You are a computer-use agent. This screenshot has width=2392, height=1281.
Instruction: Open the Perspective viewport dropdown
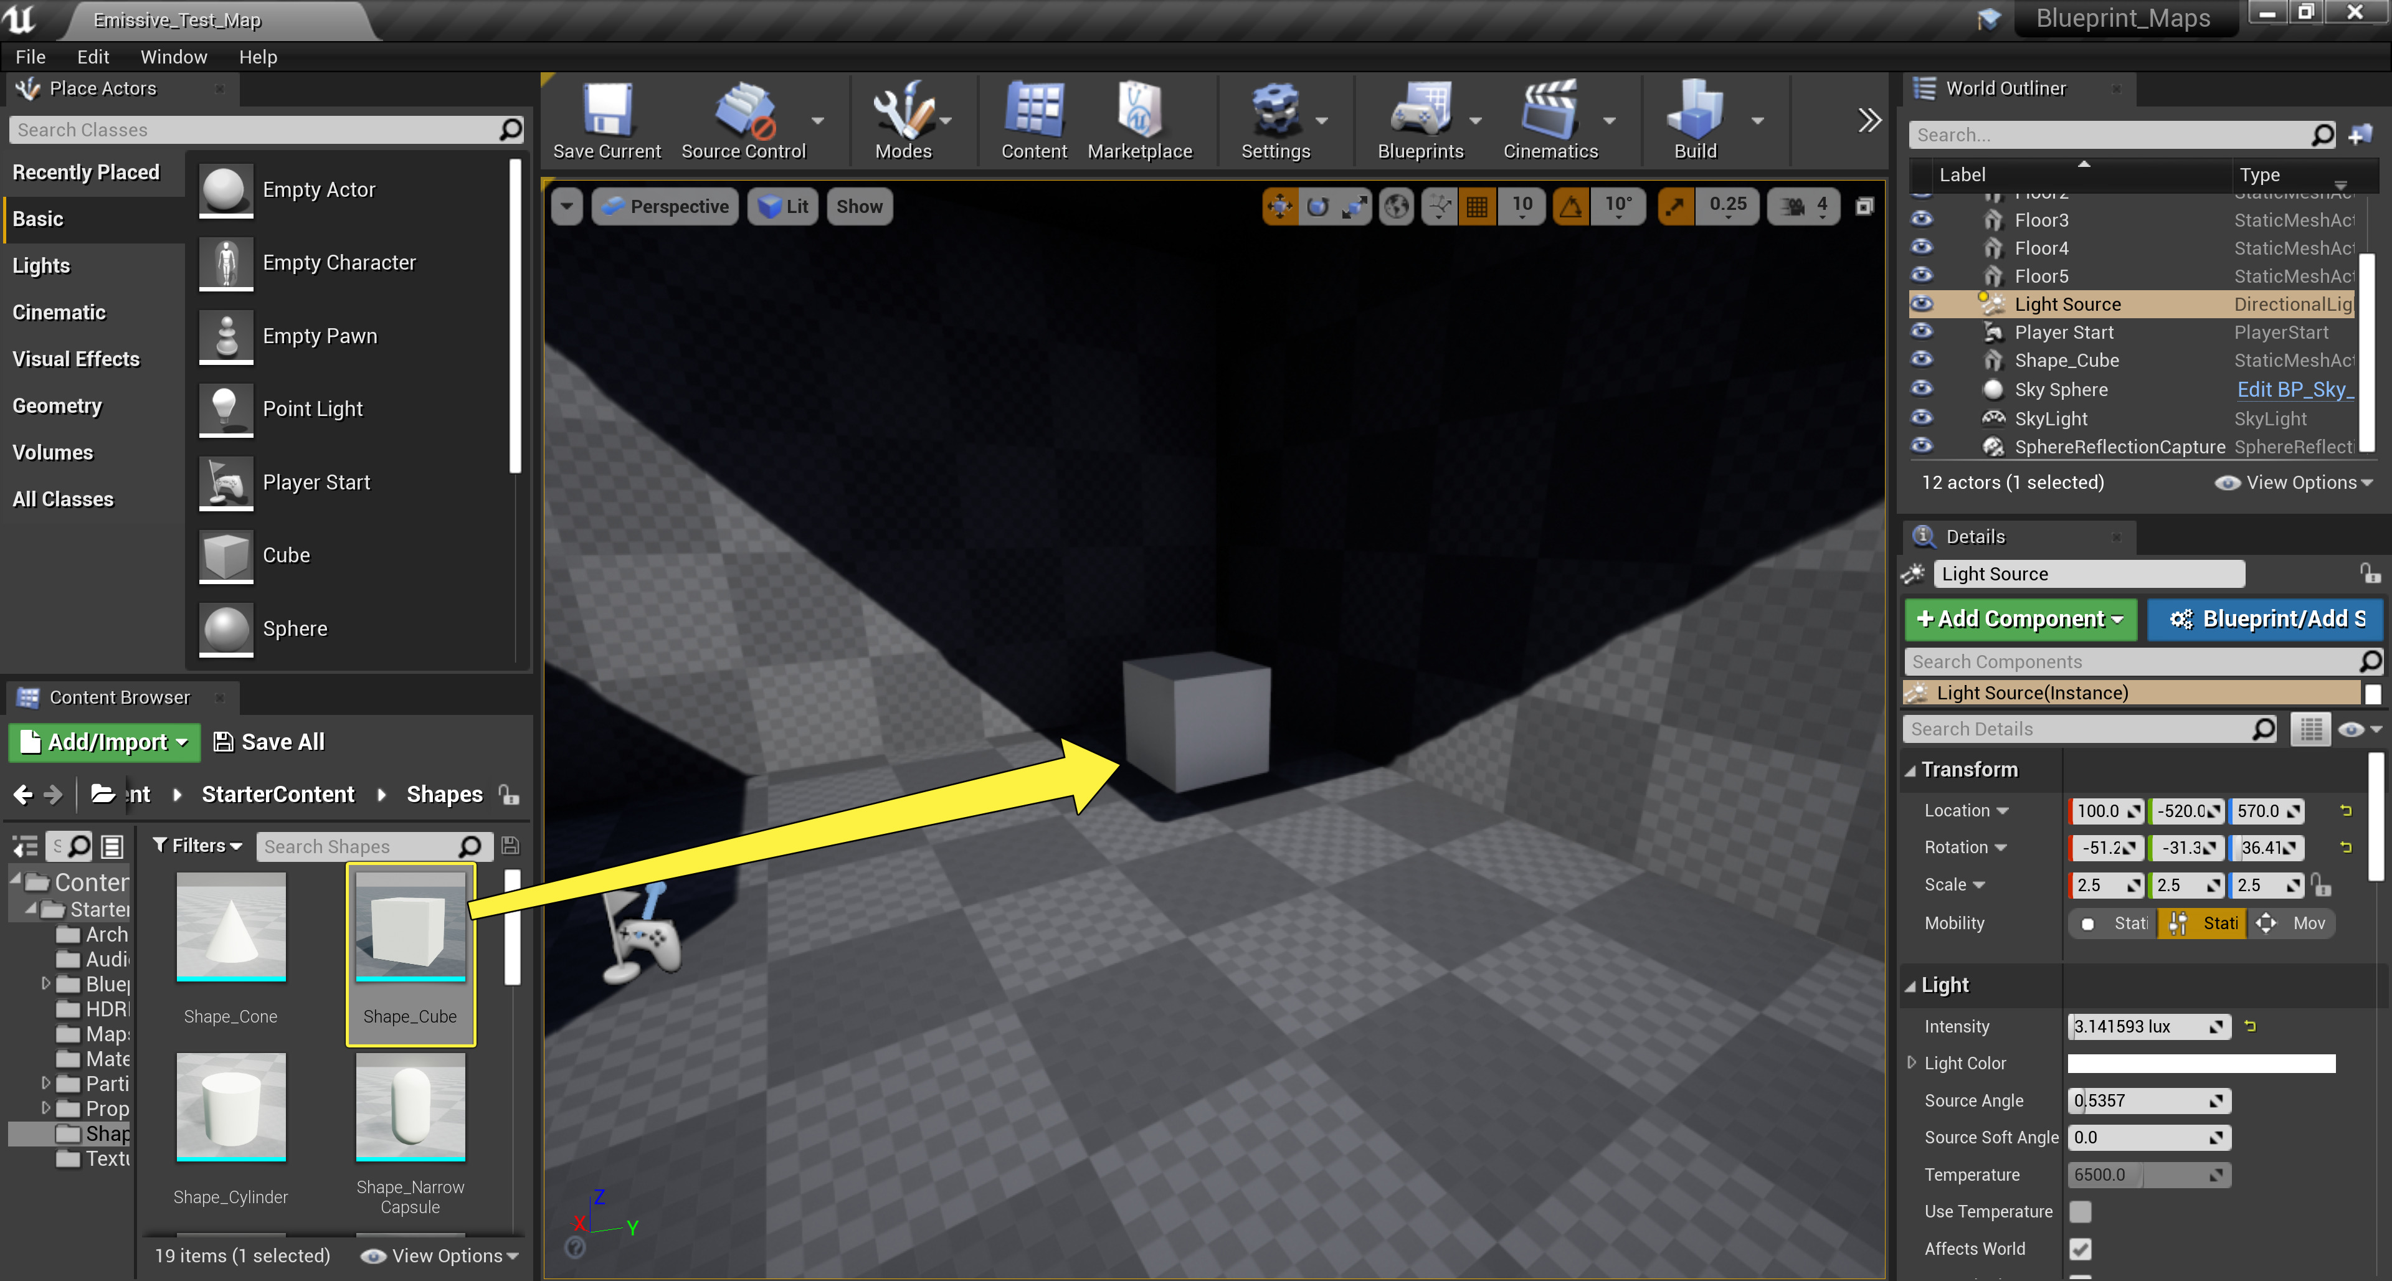click(x=665, y=206)
